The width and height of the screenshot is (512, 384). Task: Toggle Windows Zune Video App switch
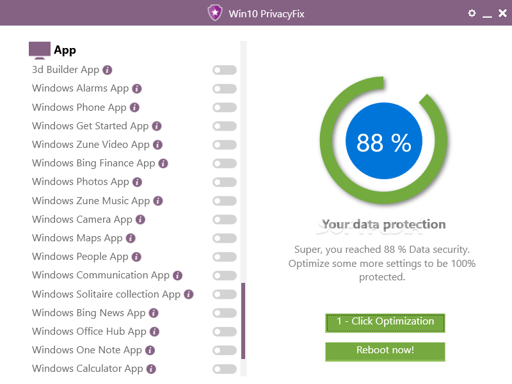[225, 145]
